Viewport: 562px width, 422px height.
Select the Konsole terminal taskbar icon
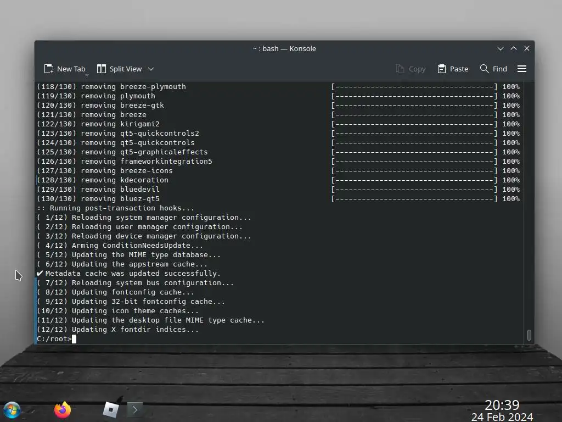click(135, 410)
